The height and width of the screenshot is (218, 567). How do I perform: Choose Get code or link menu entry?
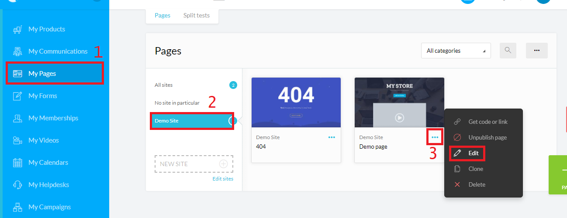pos(484,122)
